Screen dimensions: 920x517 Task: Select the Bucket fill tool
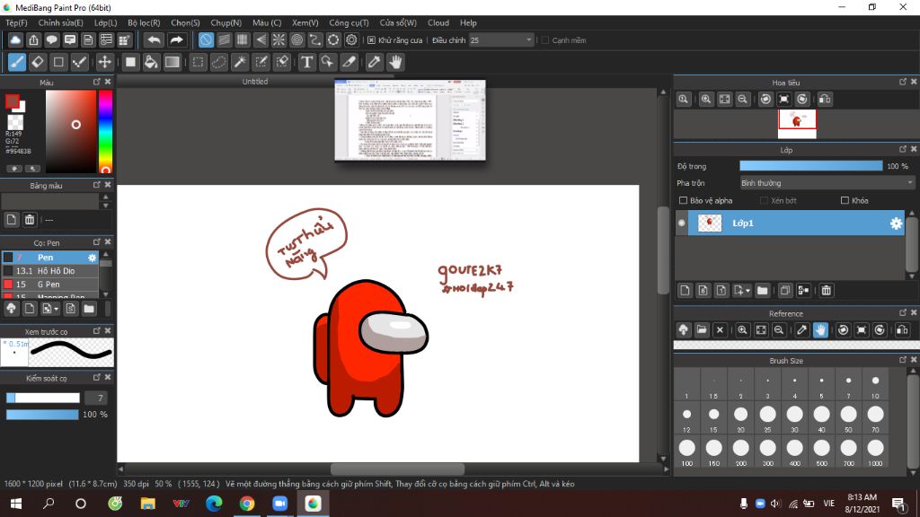pyautogui.click(x=151, y=62)
